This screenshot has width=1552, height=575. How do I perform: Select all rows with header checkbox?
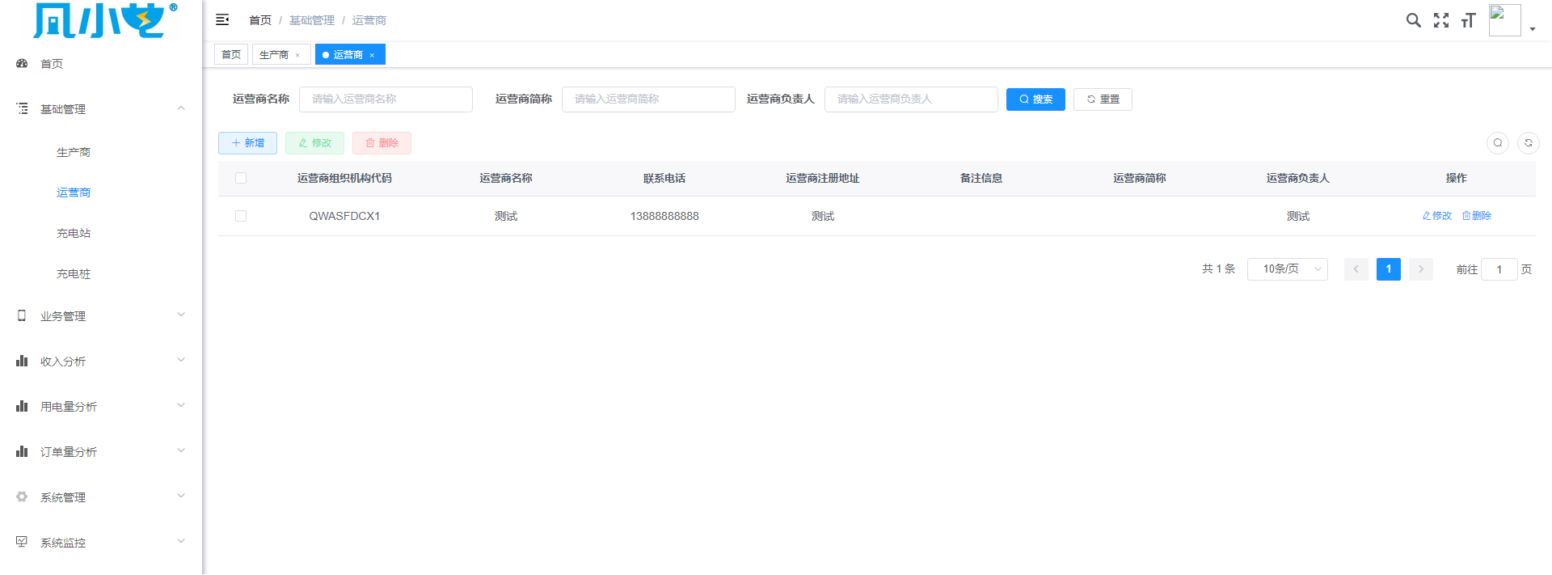tap(241, 178)
